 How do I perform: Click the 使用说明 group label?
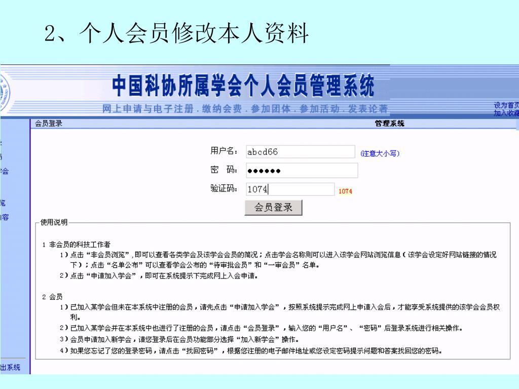[x=54, y=222]
